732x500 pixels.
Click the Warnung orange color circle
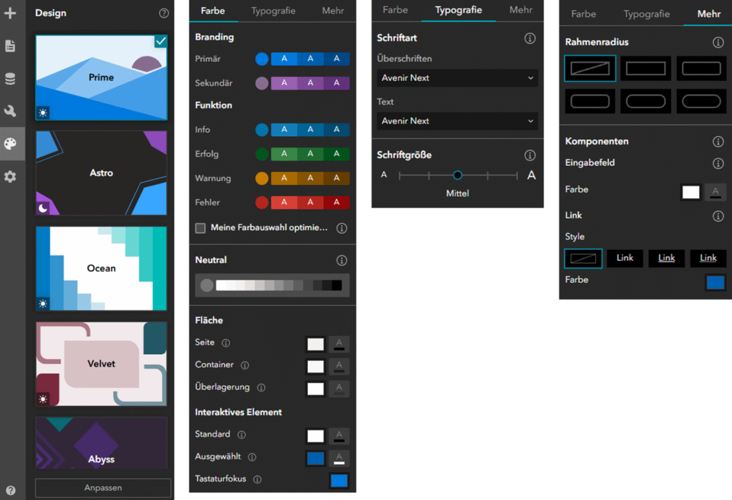(262, 178)
